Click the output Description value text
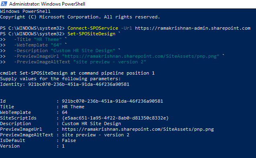256x158 pixels. (92, 124)
